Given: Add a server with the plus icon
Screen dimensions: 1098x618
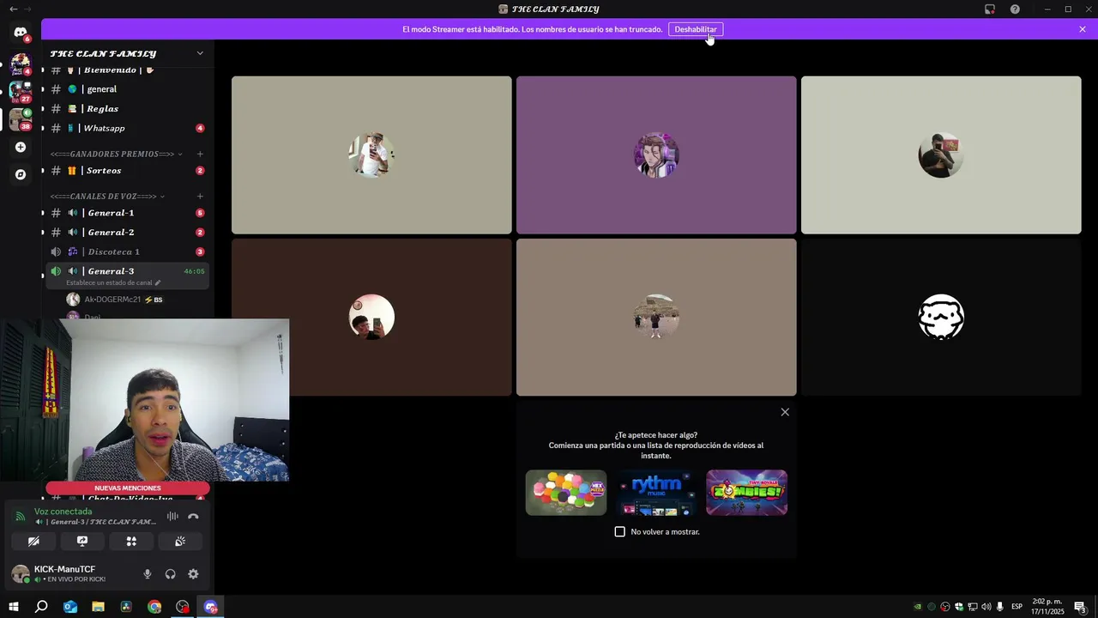Looking at the screenshot, I should [x=21, y=147].
